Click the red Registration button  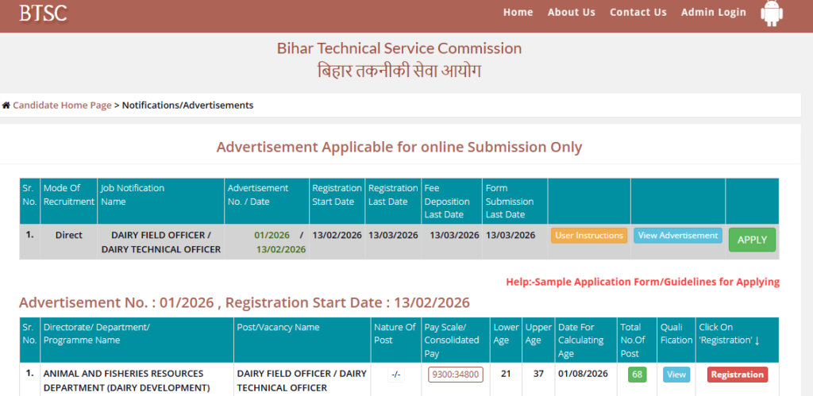coord(737,375)
